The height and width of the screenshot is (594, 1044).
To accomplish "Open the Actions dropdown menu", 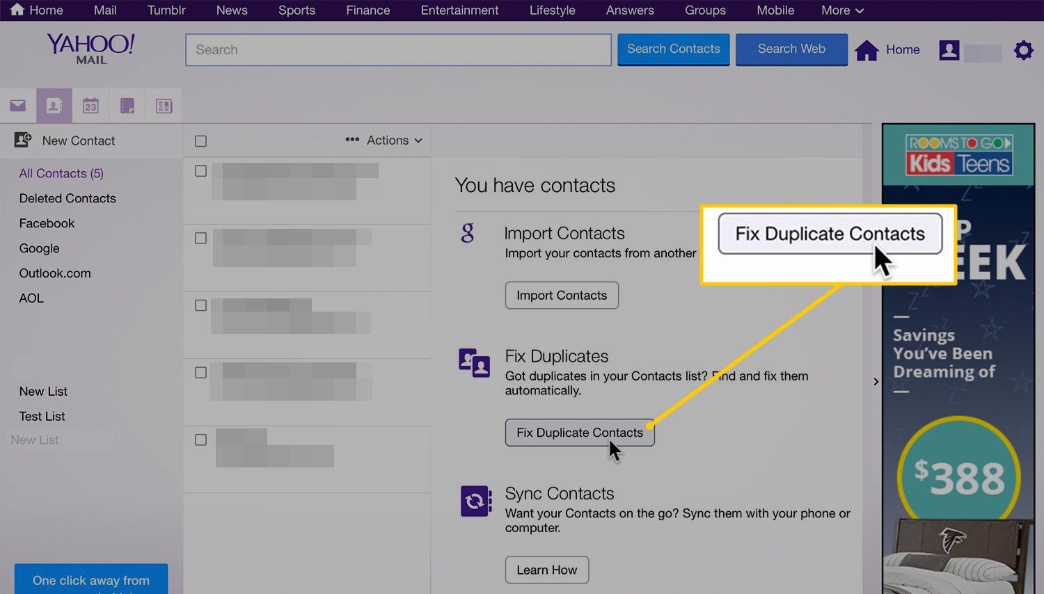I will point(394,140).
